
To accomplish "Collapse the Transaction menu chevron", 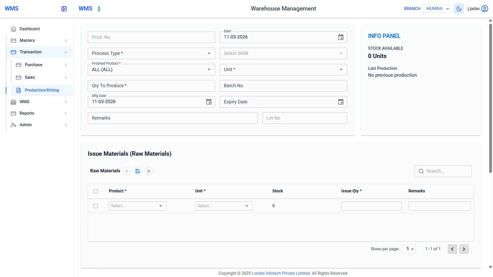I will pos(66,52).
